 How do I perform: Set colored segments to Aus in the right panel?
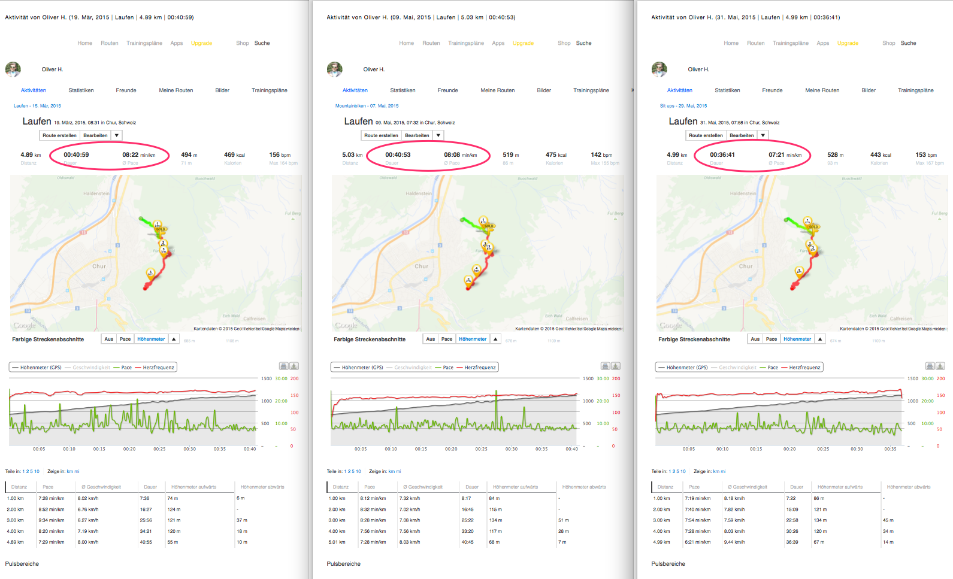click(755, 339)
